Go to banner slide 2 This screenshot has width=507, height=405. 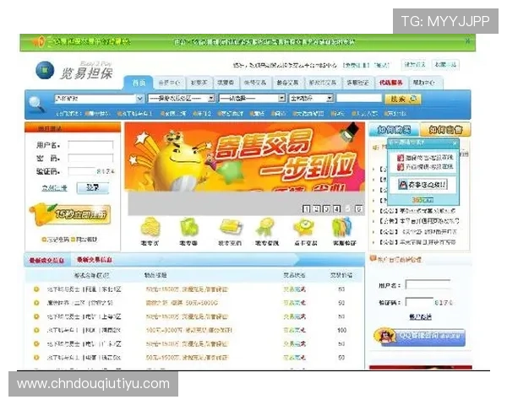pyautogui.click(x=317, y=209)
